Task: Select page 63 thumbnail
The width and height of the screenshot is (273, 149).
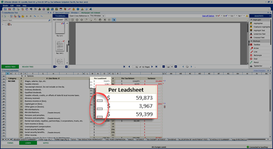Action: (60, 28)
